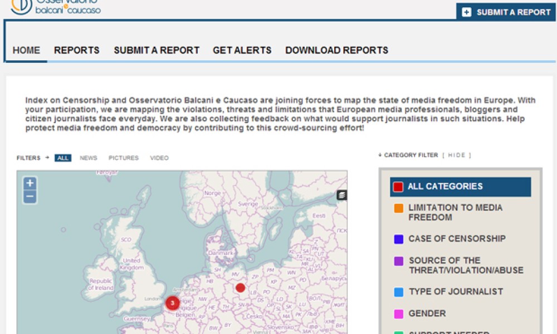Open the map layer switcher icon
Viewport: 557px width, 334px height.
342,195
